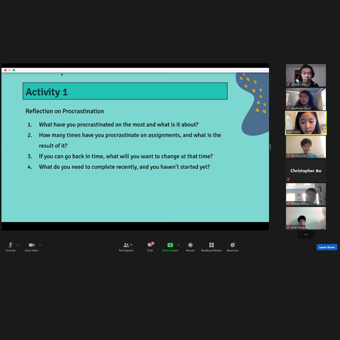Select Julie Leung's video thumbnail
The width and height of the screenshot is (340, 340).
pos(306,218)
